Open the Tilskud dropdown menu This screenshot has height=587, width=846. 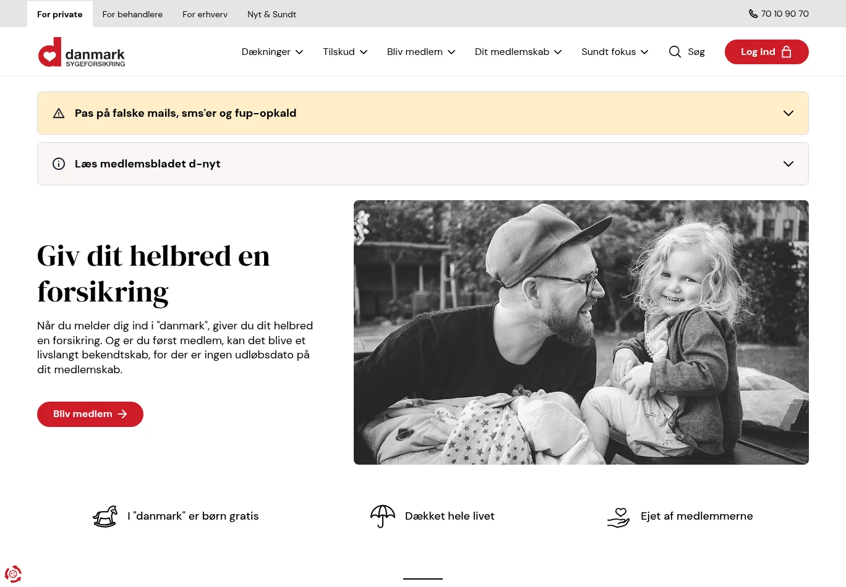click(x=345, y=52)
